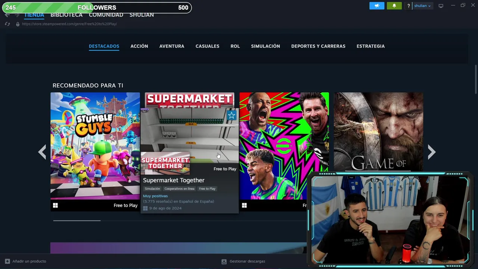
Task: Click the Cooperativos en línea tag
Action: click(x=179, y=189)
